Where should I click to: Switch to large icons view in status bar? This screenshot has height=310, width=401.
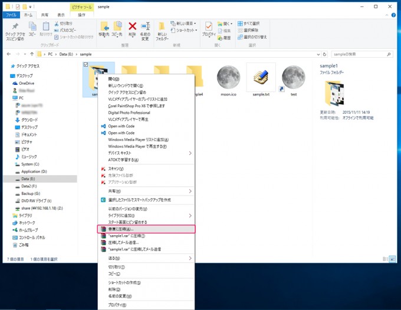[x=392, y=259]
